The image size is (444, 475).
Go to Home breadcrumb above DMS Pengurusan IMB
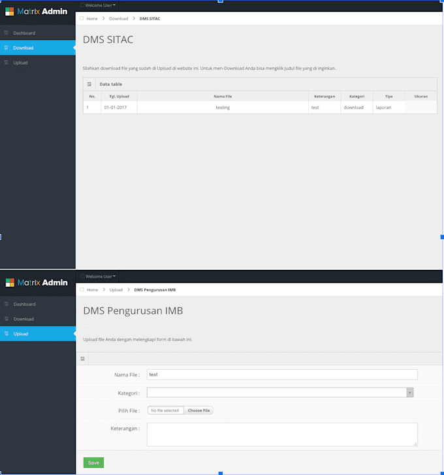tap(92, 290)
